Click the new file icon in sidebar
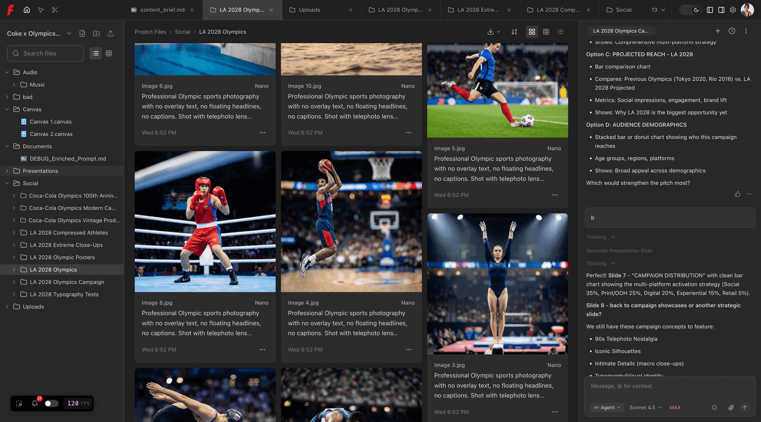 82,34
